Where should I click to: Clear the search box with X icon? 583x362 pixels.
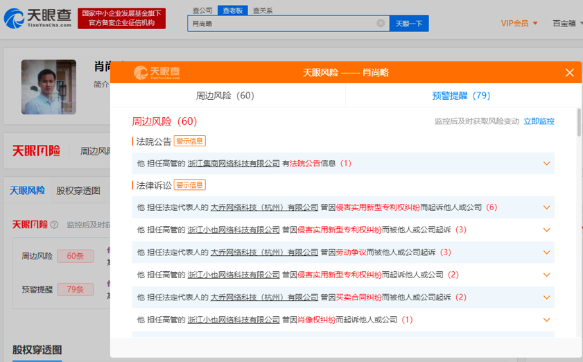[381, 23]
